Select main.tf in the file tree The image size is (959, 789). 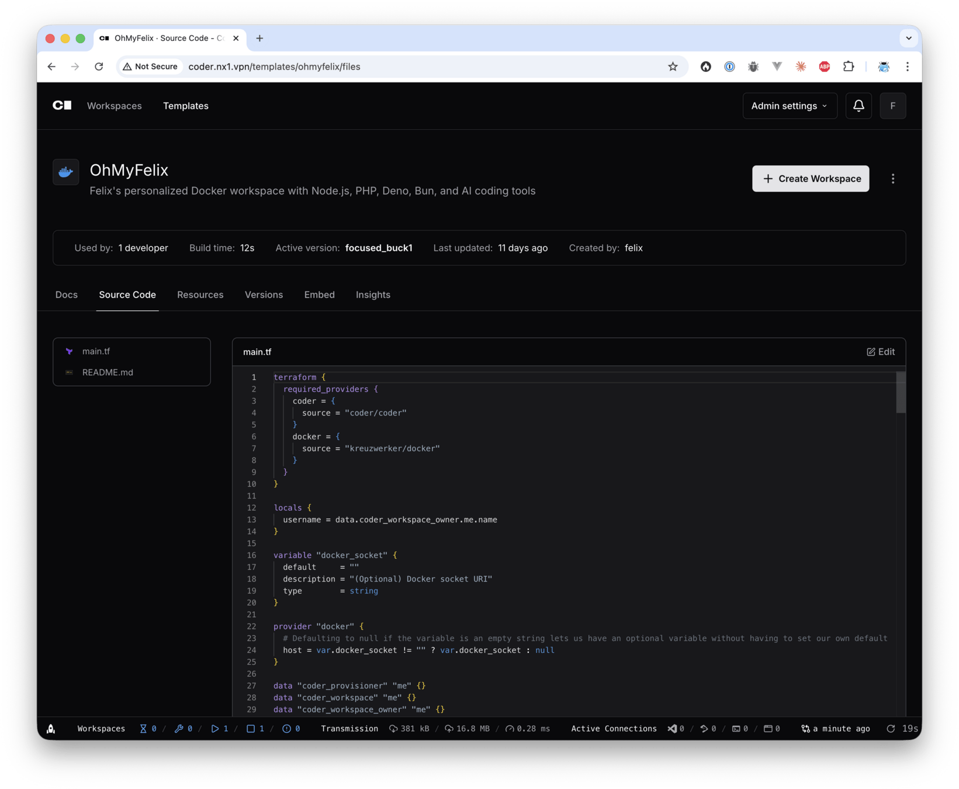tap(132, 351)
